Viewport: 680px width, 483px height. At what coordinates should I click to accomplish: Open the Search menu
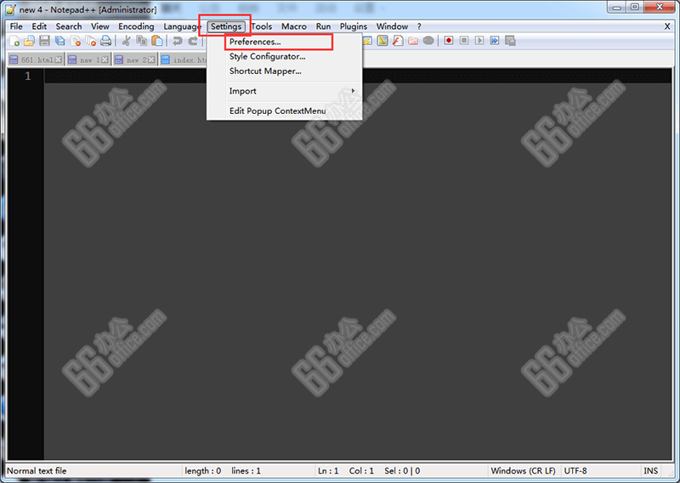tap(69, 26)
